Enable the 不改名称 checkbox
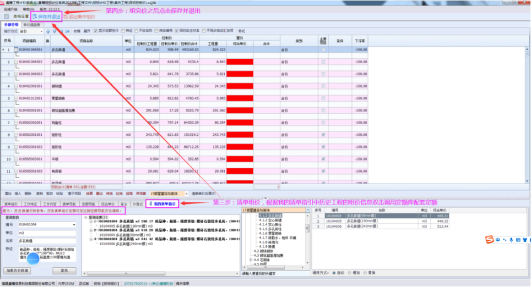 pyautogui.click(x=137, y=31)
